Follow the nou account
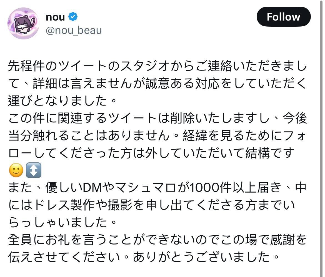325x277 pixels. (x=283, y=17)
